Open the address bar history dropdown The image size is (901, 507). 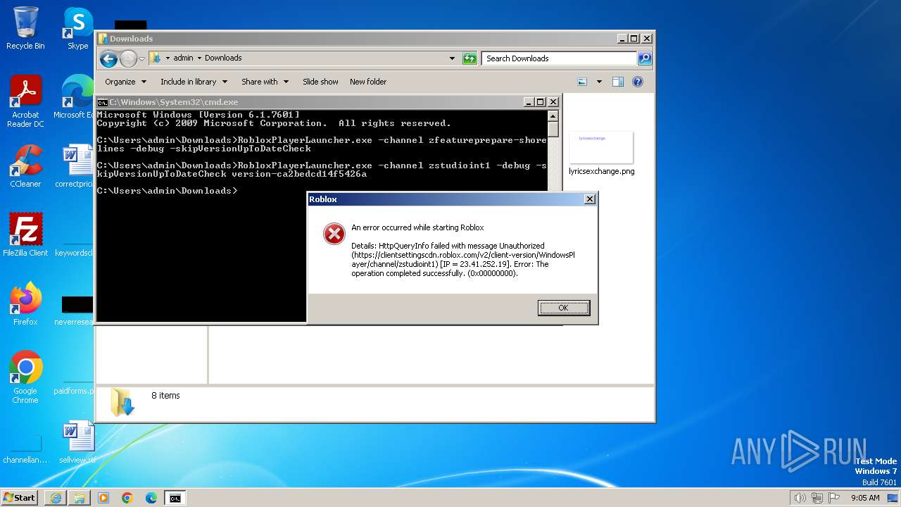pos(452,58)
